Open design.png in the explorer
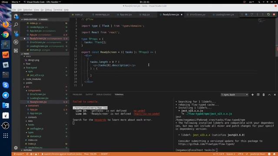 point(33,60)
